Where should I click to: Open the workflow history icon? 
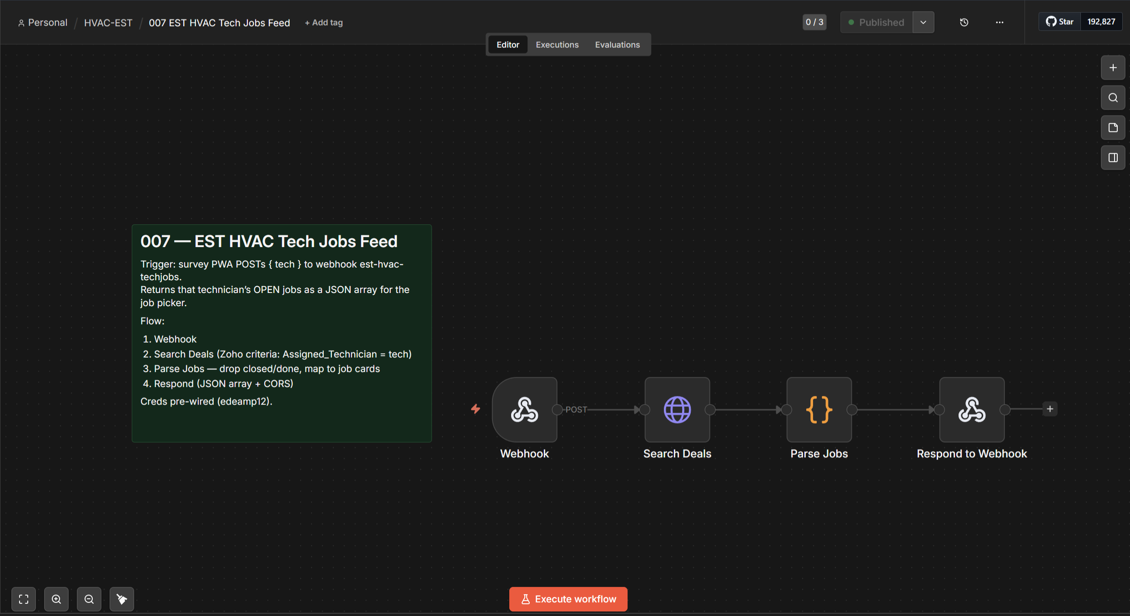tap(964, 22)
